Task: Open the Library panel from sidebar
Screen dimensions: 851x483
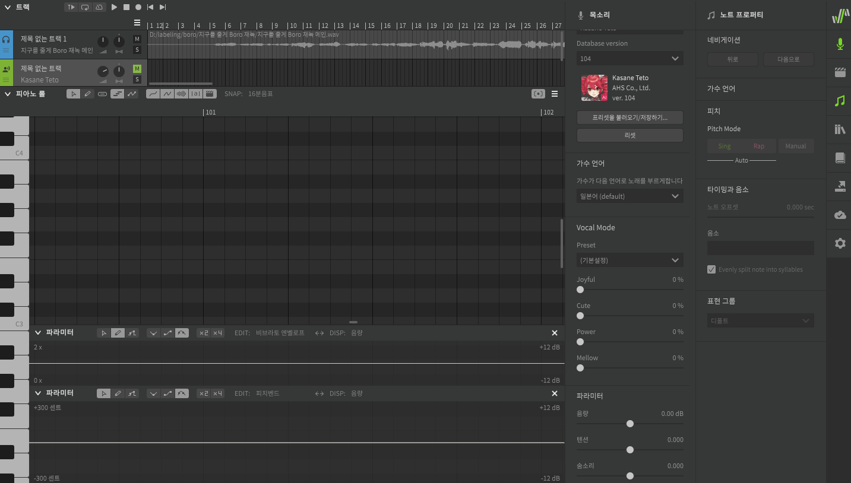Action: pos(840,129)
